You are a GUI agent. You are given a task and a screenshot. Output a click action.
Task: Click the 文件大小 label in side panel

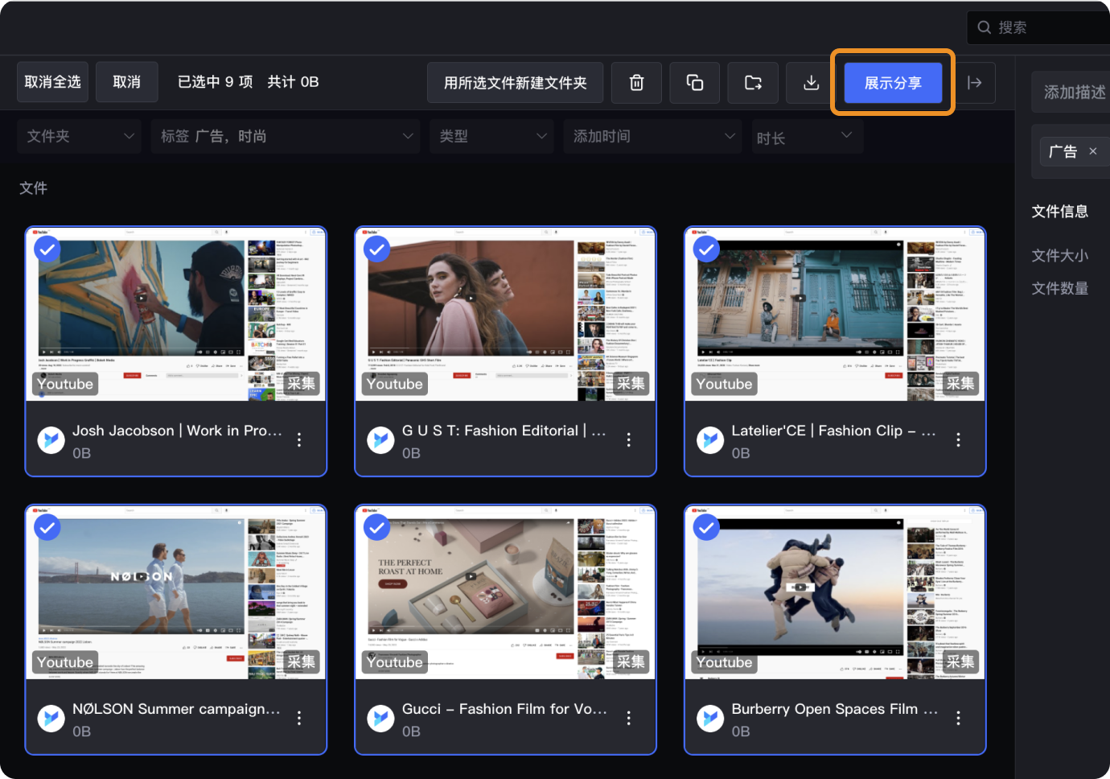click(x=1060, y=256)
